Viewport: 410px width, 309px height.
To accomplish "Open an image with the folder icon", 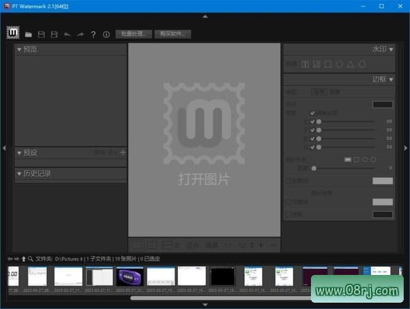I will 28,35.
